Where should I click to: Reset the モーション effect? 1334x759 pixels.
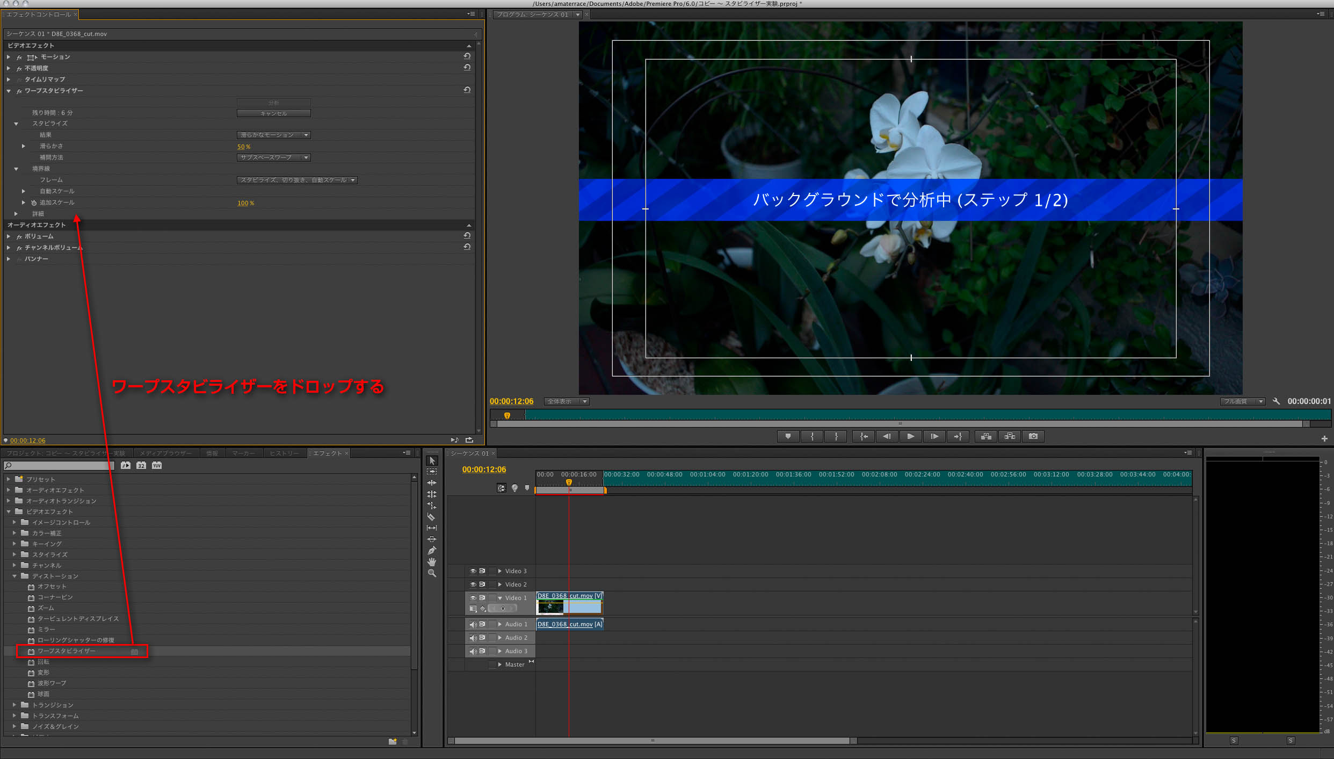point(467,56)
